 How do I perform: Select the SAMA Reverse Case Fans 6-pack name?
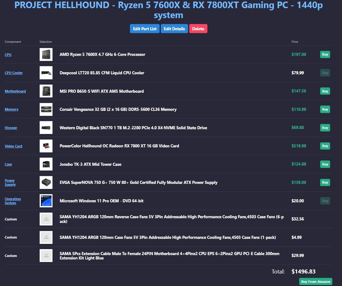pyautogui.click(x=172, y=219)
